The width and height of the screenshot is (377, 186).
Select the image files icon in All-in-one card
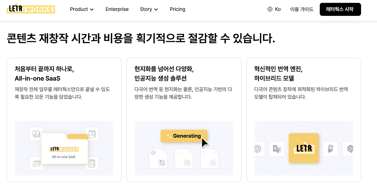[x=92, y=133]
